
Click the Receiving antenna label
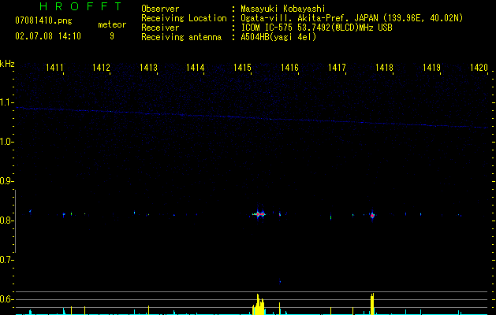click(181, 37)
